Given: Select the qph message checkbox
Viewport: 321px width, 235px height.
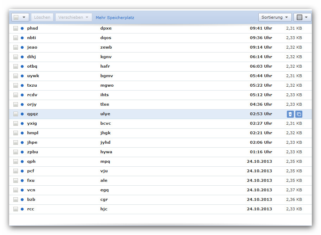Looking at the screenshot, I should 15,161.
